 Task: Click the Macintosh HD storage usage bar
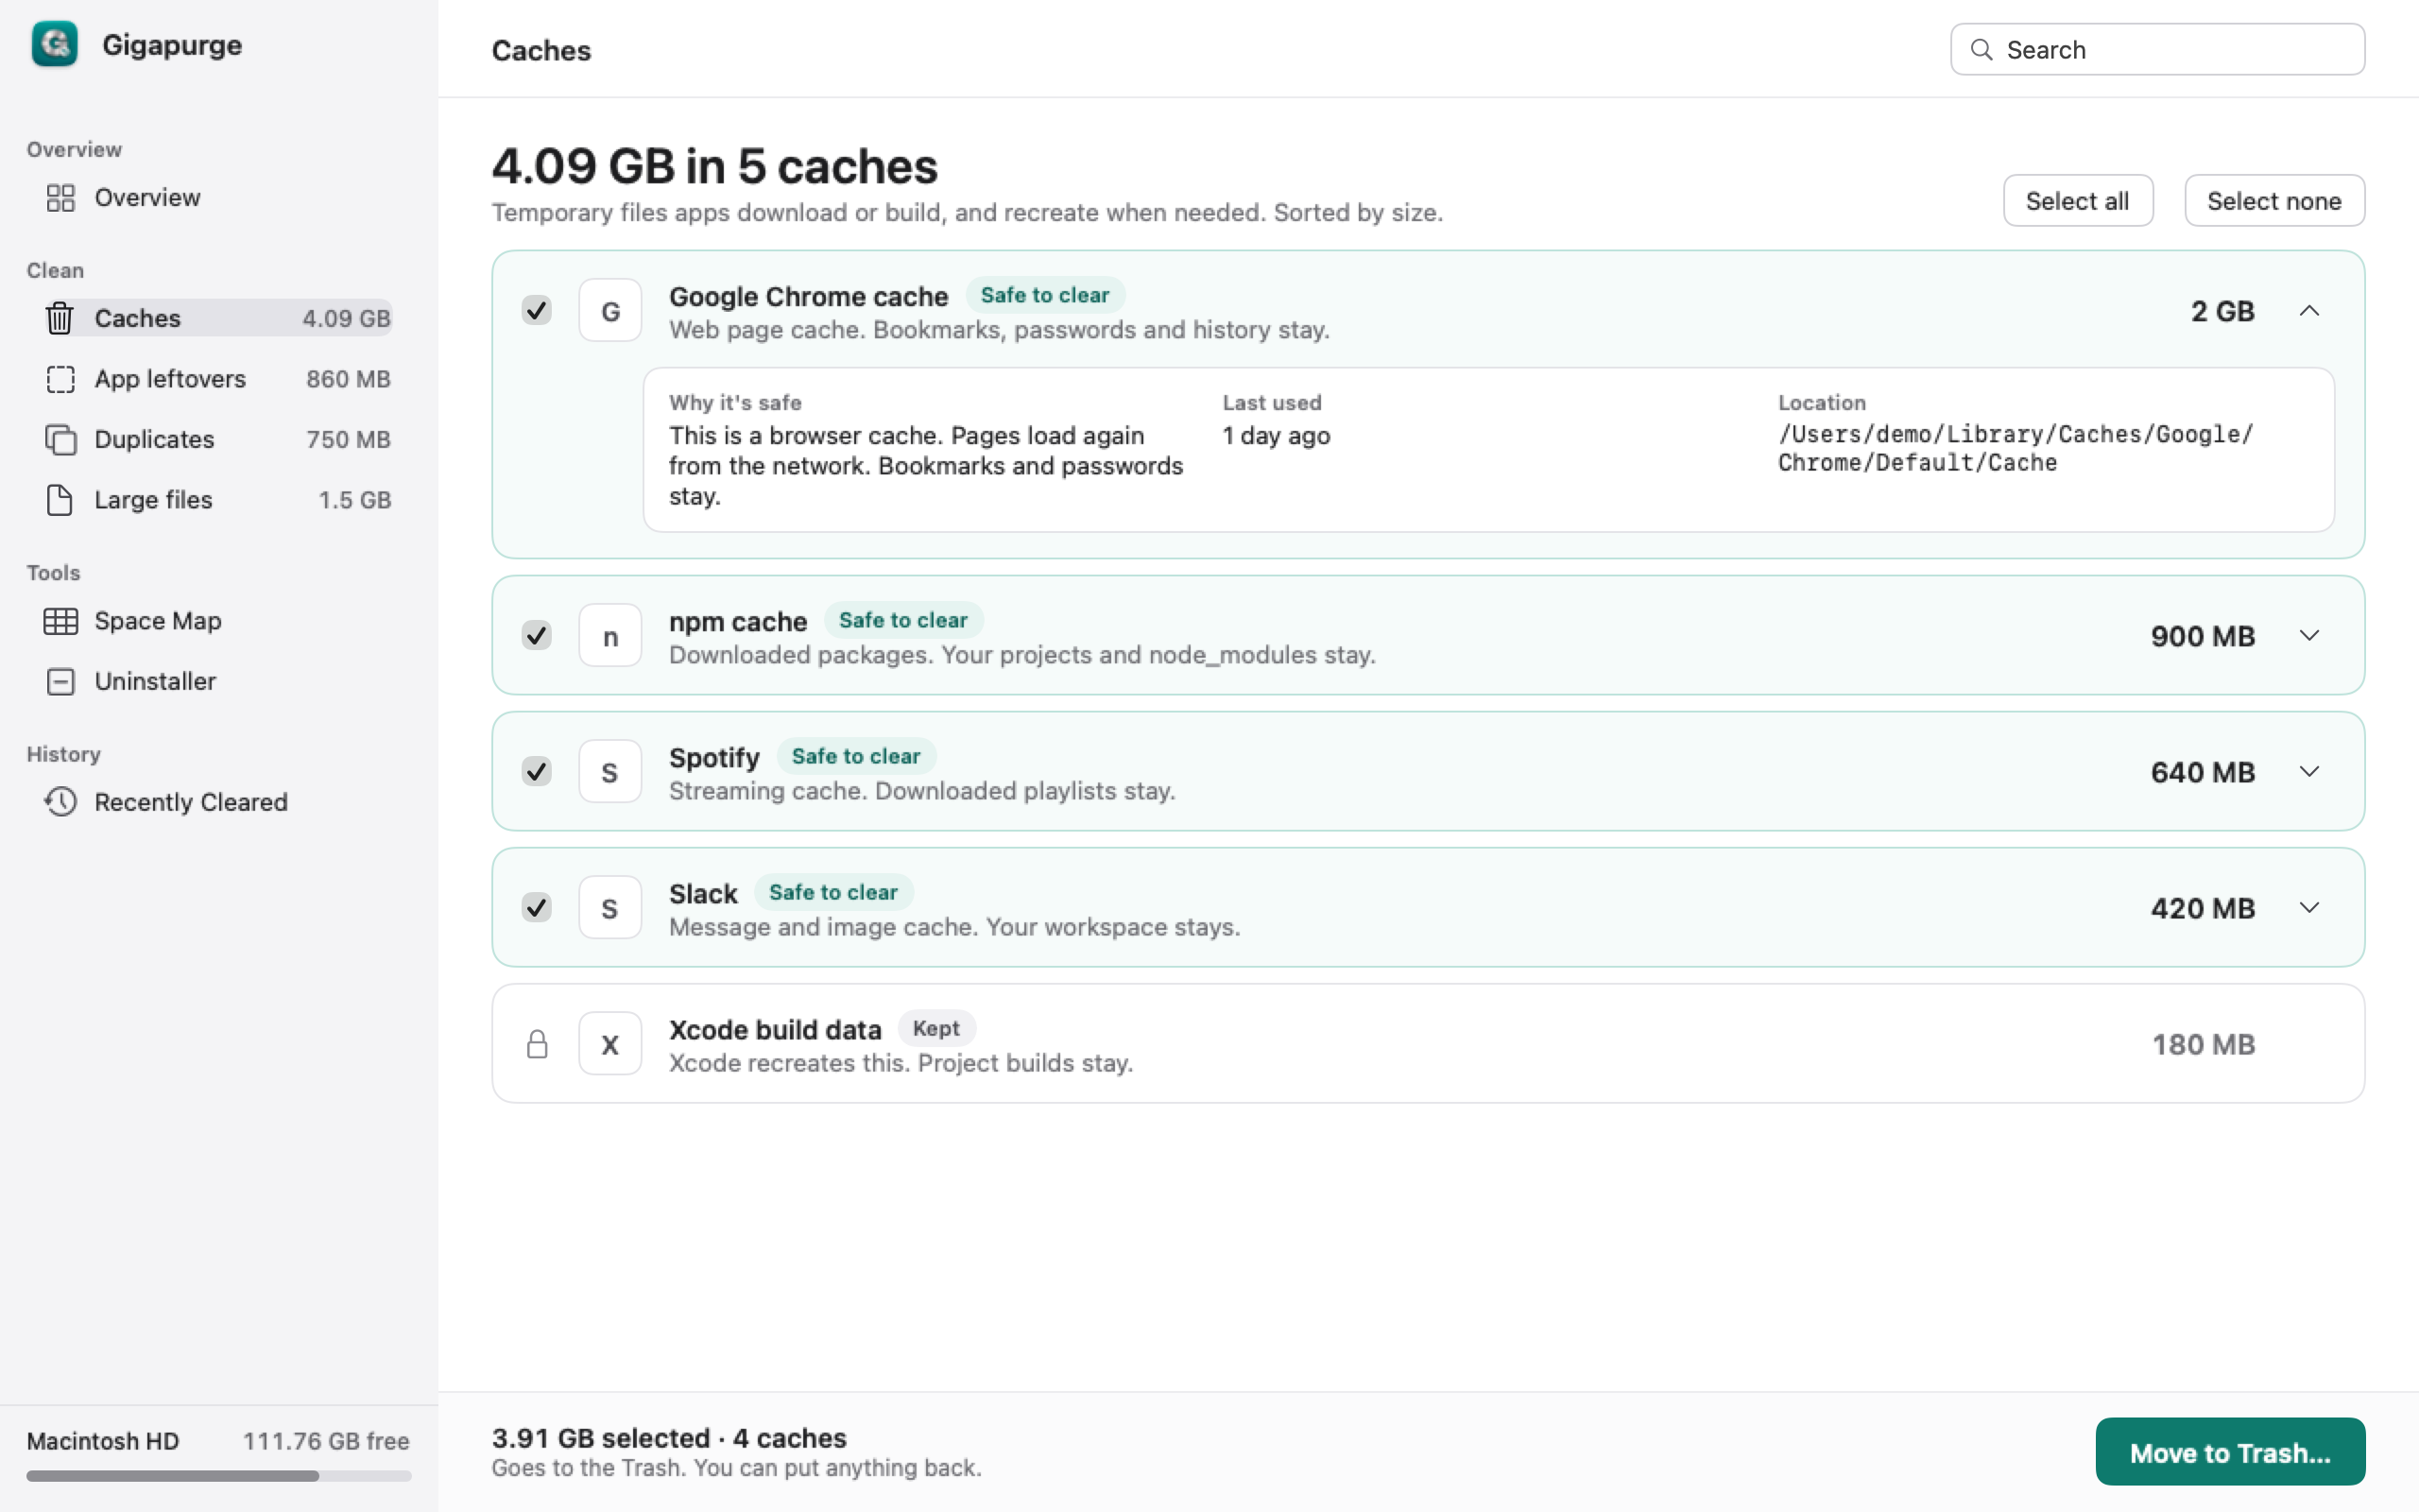click(x=218, y=1476)
